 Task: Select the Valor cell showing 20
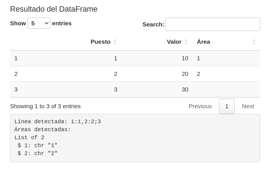[185, 74]
